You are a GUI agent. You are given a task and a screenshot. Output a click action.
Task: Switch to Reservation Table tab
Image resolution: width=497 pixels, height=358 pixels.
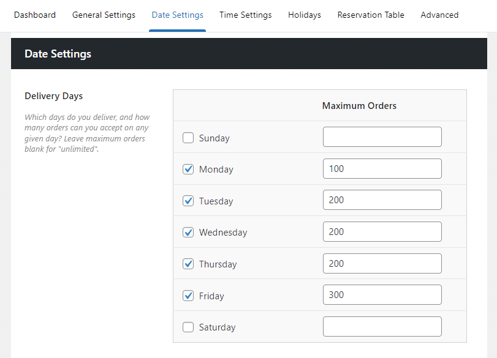pos(371,15)
